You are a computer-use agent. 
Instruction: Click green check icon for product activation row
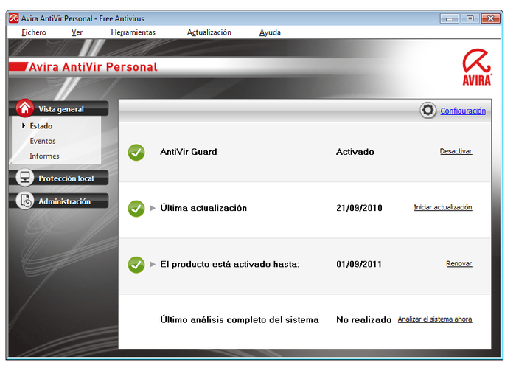pyautogui.click(x=136, y=265)
